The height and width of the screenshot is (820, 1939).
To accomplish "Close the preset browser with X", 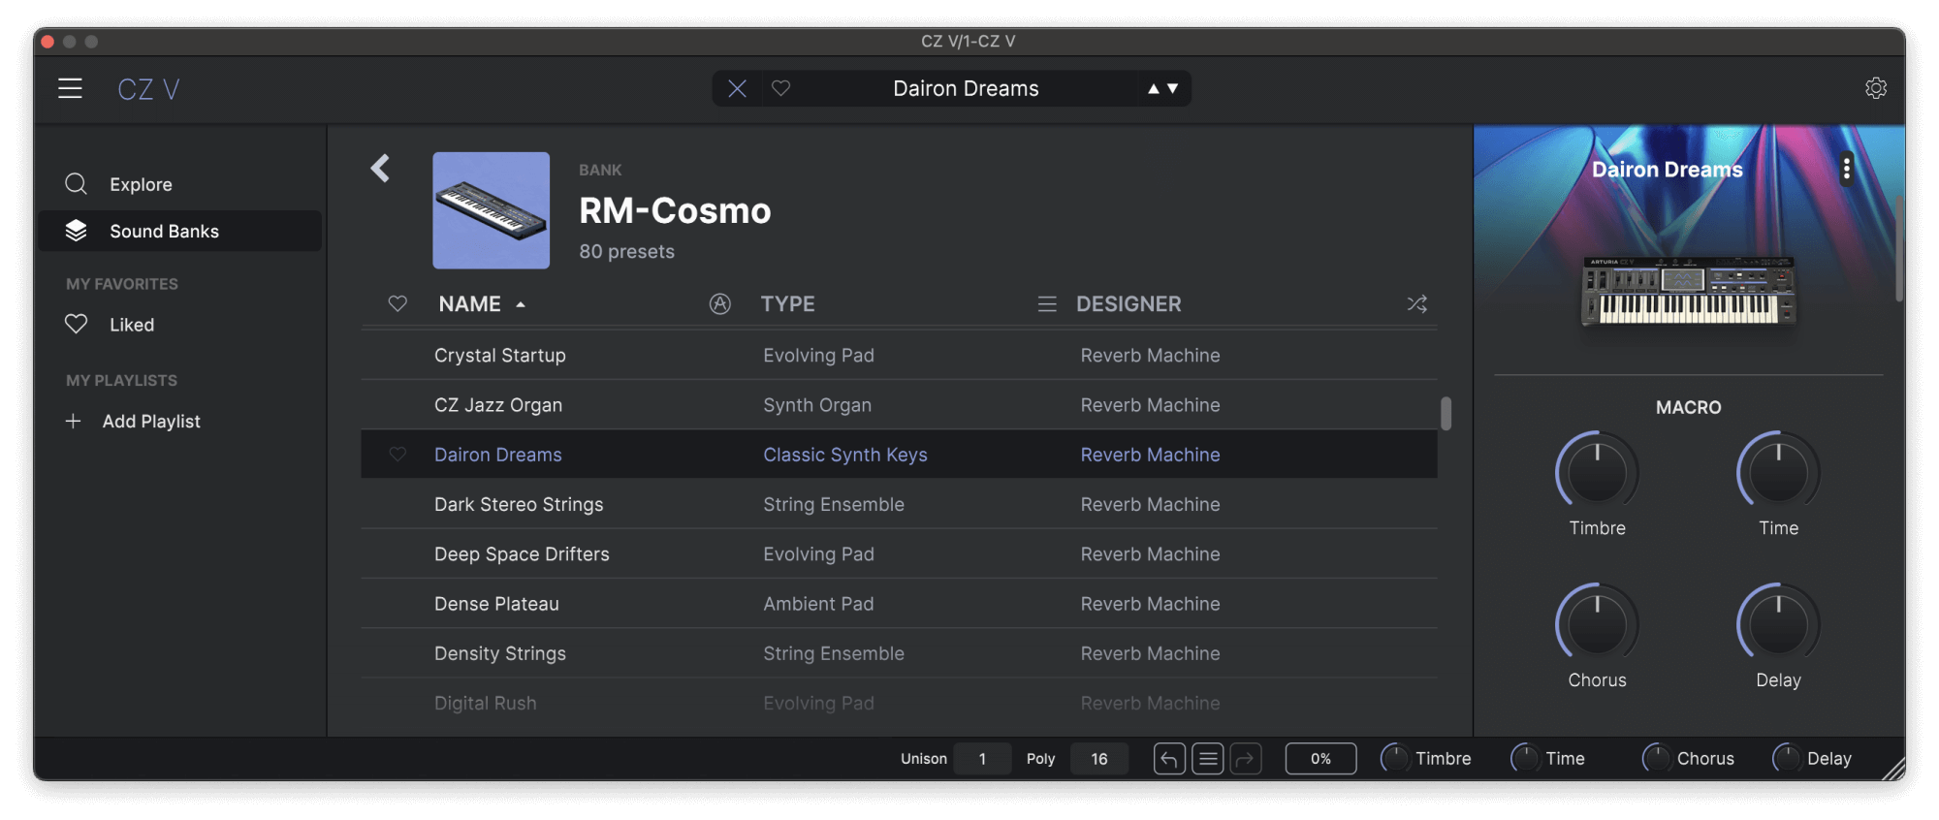I will tap(737, 89).
